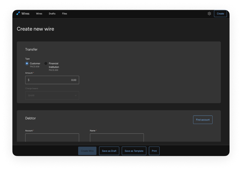Click the dollar sign in Amount field
The image size is (242, 171).
coord(28,80)
